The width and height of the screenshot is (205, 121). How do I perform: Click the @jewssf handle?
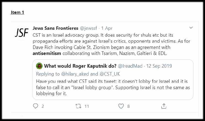coord(89,28)
